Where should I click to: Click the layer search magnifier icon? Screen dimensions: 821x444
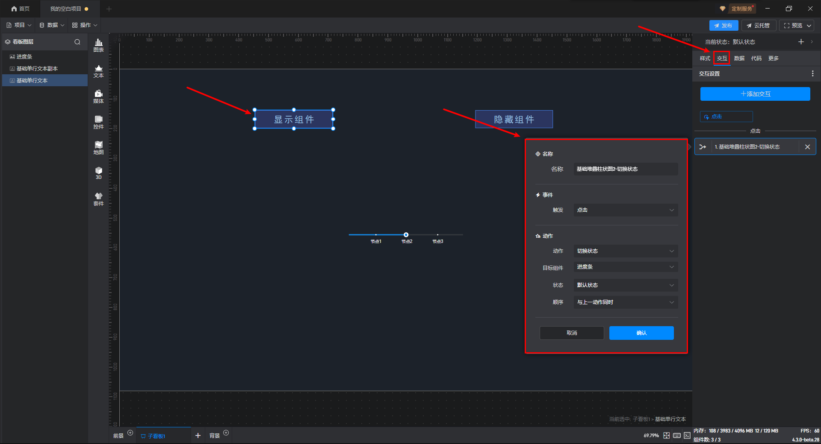(x=77, y=42)
